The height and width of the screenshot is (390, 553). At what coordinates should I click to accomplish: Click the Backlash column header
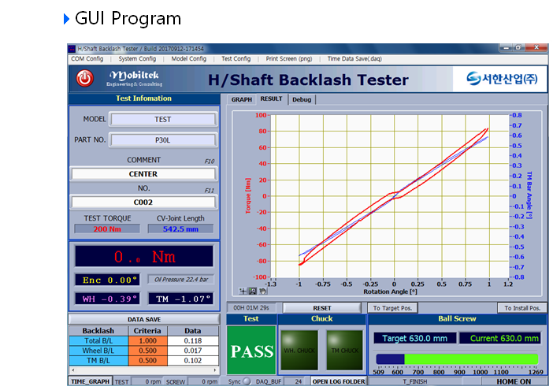[x=98, y=331]
